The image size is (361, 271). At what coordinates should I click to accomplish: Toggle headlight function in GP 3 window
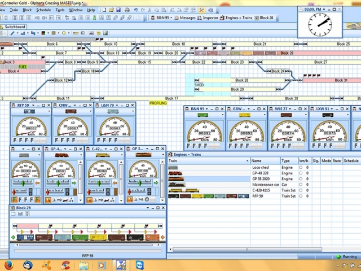pos(130,199)
